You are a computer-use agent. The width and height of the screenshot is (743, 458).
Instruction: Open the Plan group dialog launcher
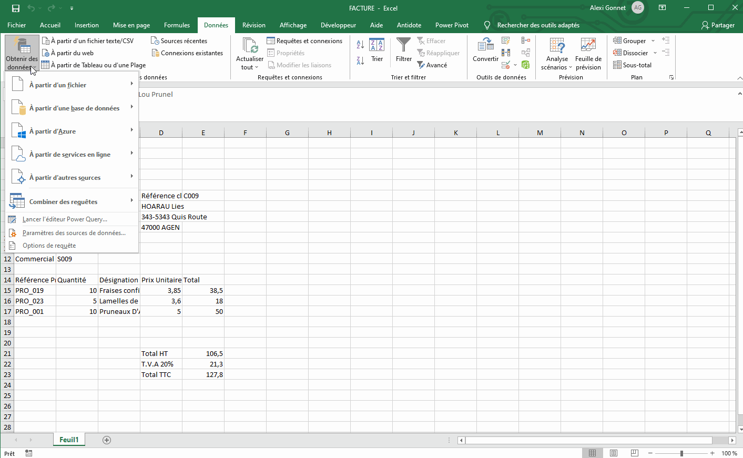(671, 77)
